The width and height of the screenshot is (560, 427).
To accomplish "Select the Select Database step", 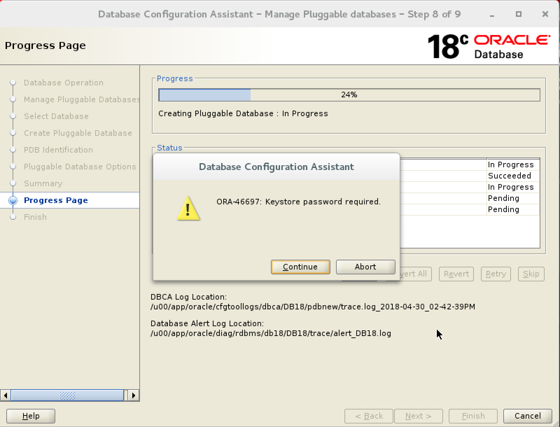I will click(x=56, y=116).
